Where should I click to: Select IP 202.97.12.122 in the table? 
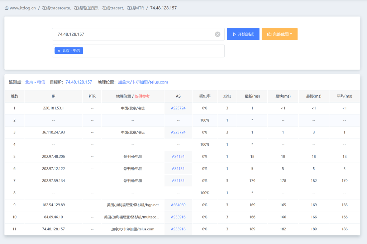(53, 169)
